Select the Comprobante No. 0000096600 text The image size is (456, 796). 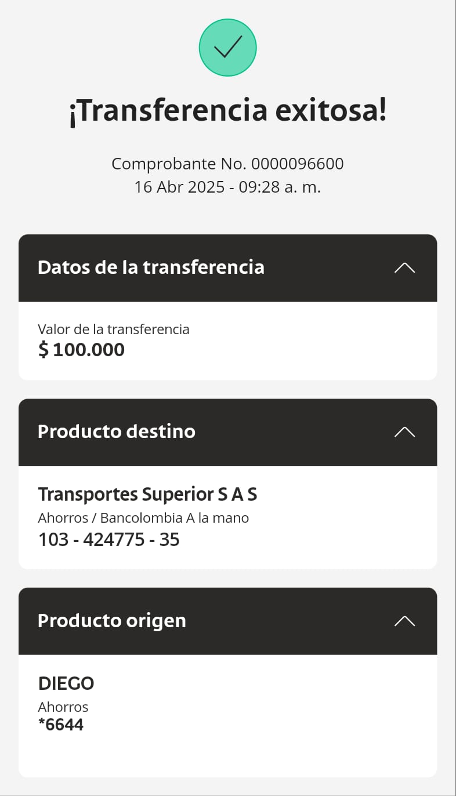tap(227, 164)
